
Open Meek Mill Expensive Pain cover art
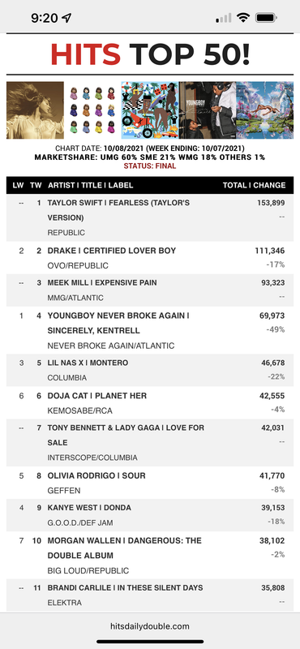click(150, 110)
